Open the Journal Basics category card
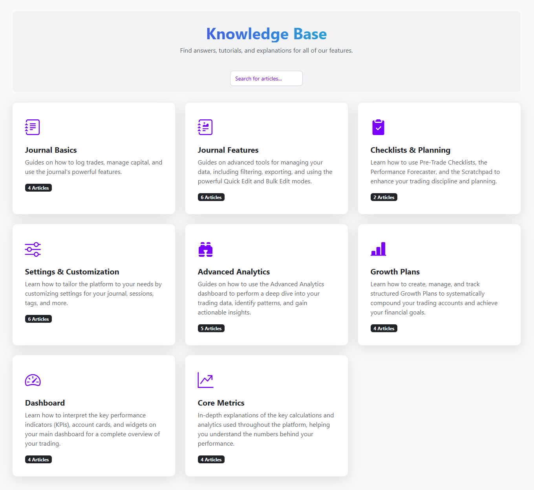The width and height of the screenshot is (534, 490). [94, 158]
